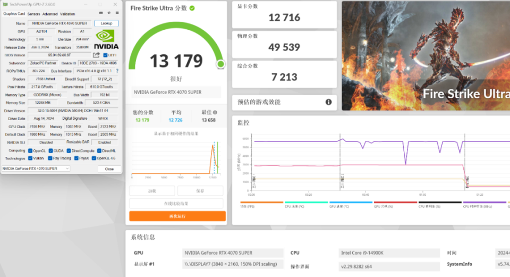Click the combined score 7 213
The image size is (510, 277).
tap(284, 77)
